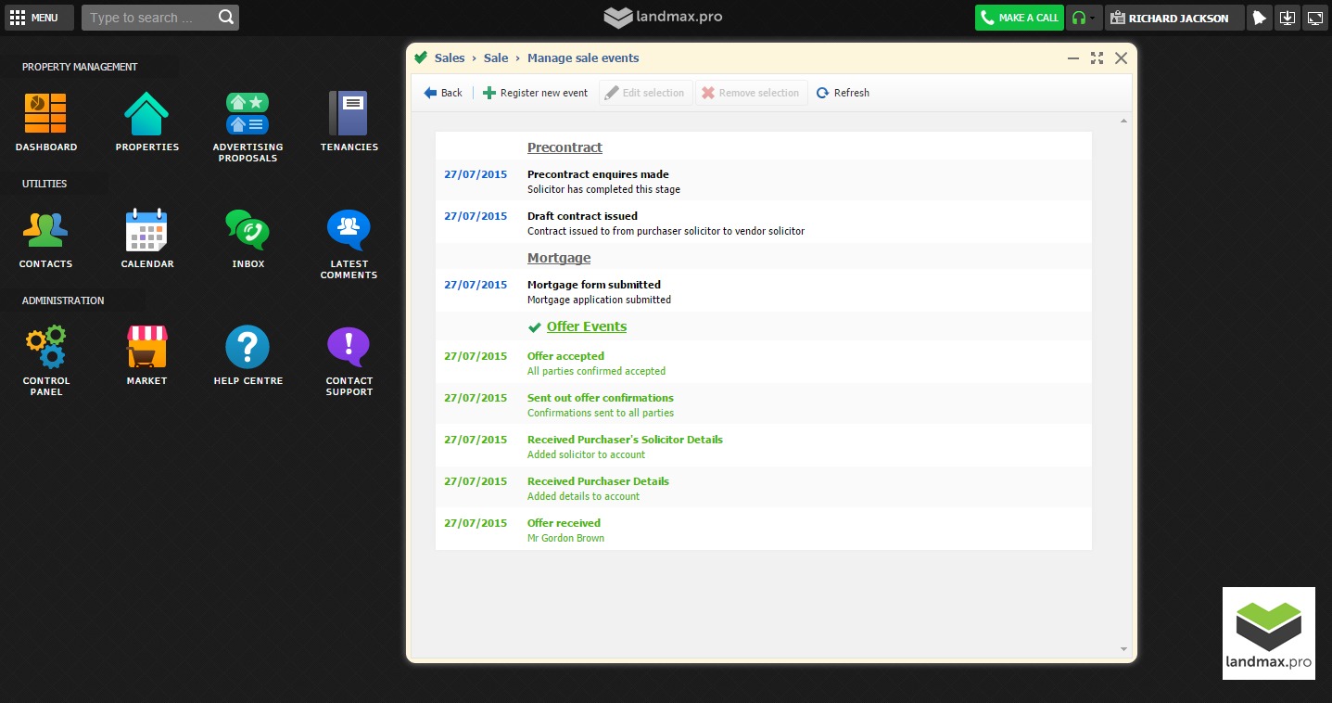The width and height of the screenshot is (1332, 703).
Task: Open Richard Jackson user menu
Action: click(x=1173, y=18)
